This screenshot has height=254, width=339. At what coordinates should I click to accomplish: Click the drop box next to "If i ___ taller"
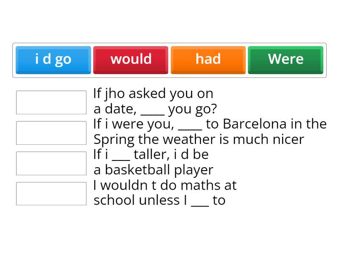51,163
